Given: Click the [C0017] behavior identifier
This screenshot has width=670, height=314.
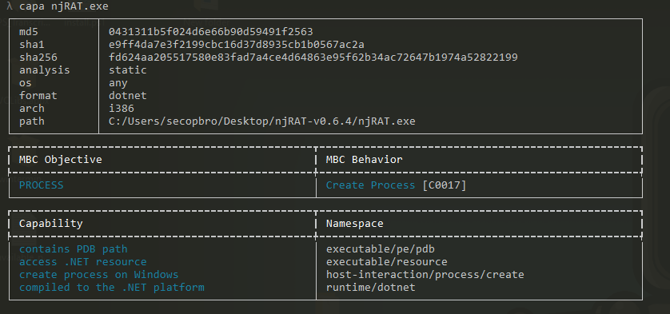Looking at the screenshot, I should tap(444, 185).
